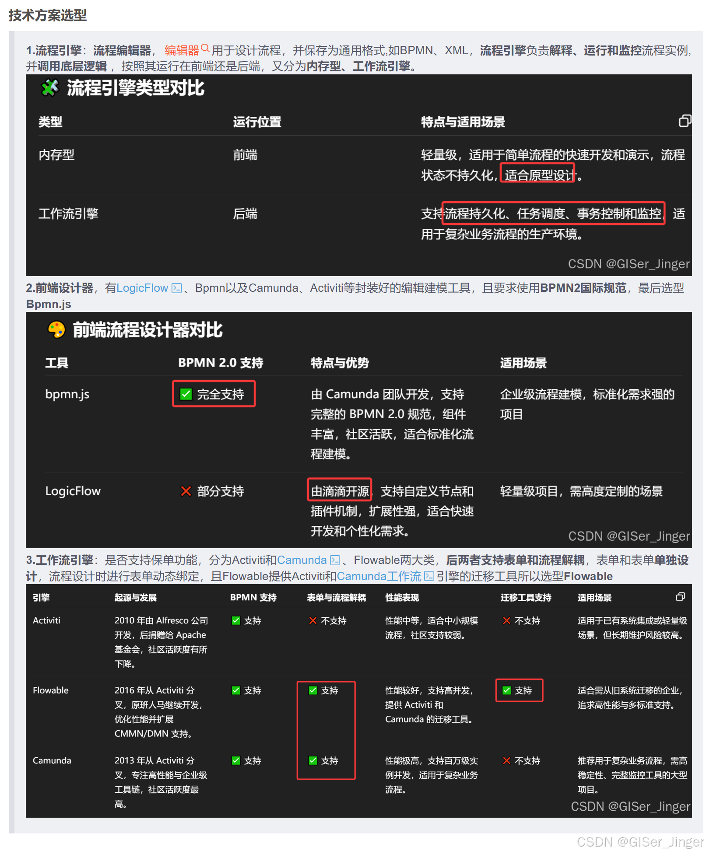Select the LogicFlow cell in designer table
The width and height of the screenshot is (706, 854).
73,491
